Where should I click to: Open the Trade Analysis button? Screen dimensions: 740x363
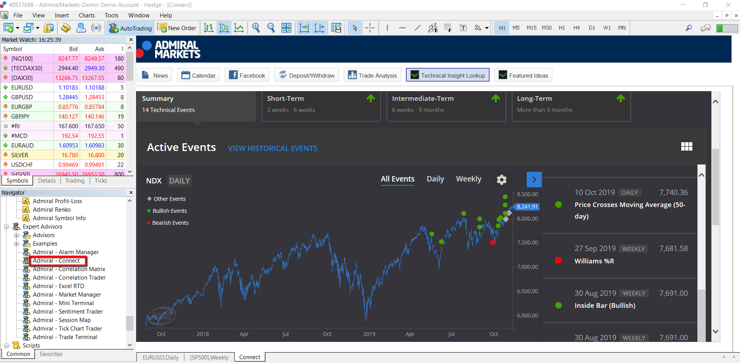(373, 75)
